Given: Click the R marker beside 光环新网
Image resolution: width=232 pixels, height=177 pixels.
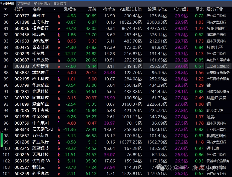Looking at the screenshot, I should pos(59,67).
